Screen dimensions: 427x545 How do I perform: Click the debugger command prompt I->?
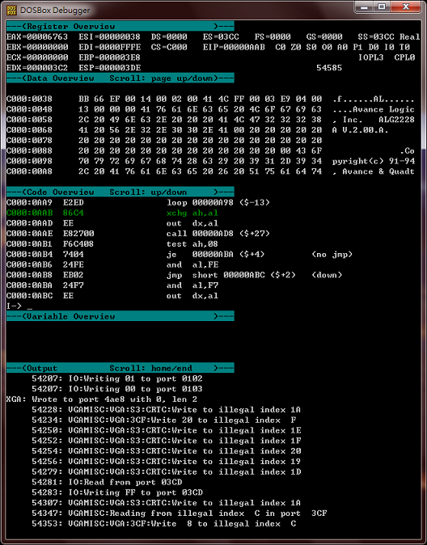(x=14, y=306)
